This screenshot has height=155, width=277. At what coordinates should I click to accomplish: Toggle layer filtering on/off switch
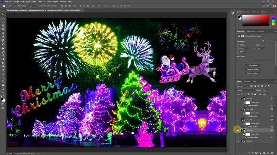point(269,86)
